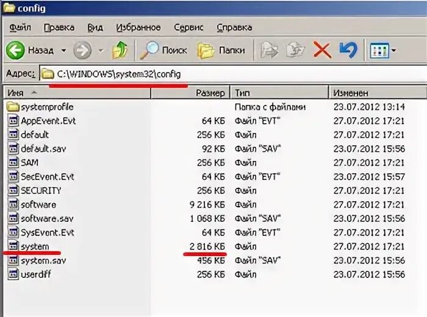The height and width of the screenshot is (317, 427).
Task: Select the SAM file icon
Action: [13, 162]
